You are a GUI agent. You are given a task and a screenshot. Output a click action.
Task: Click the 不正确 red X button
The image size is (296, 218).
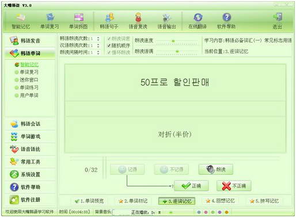click(234, 186)
